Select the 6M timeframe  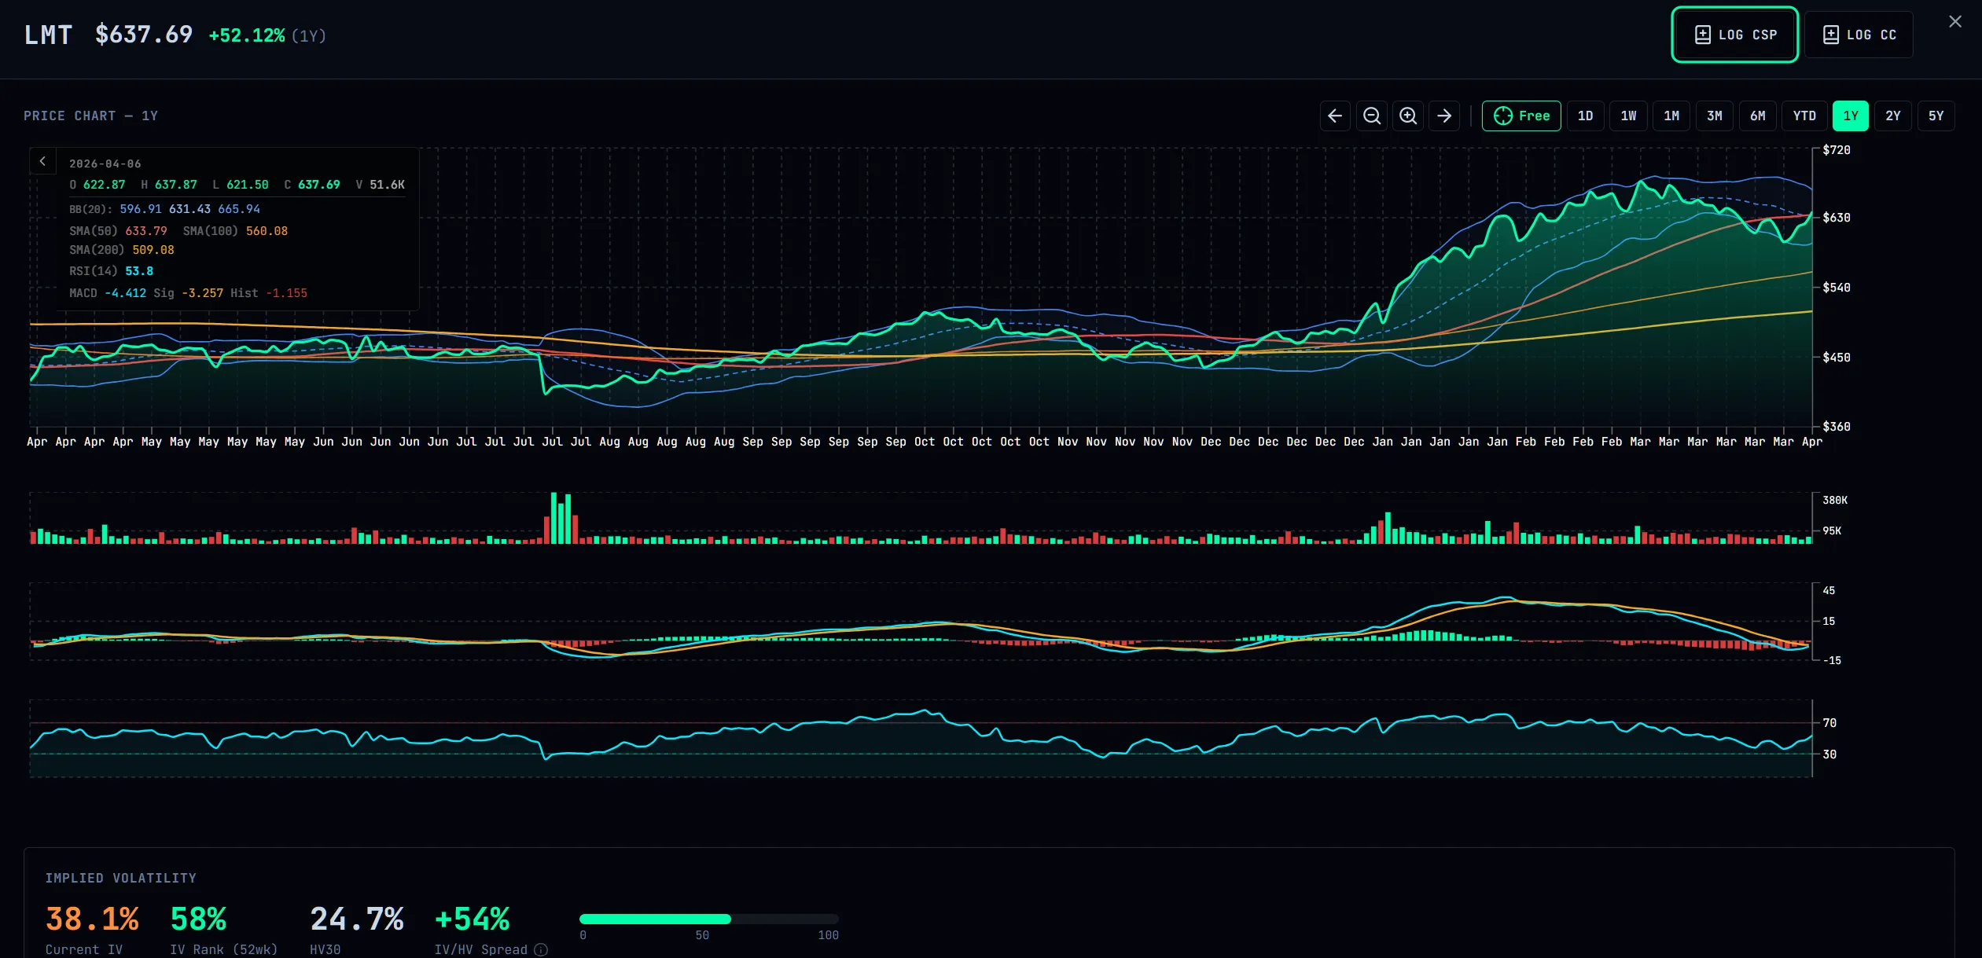pyautogui.click(x=1758, y=116)
